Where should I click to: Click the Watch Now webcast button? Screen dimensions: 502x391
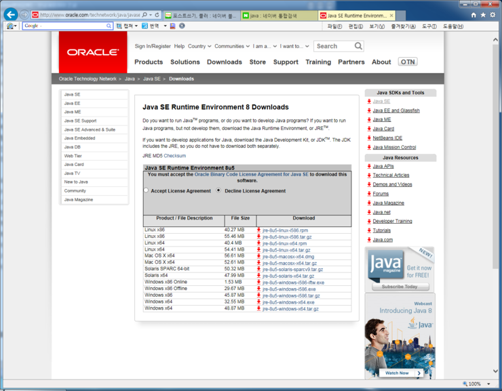click(401, 373)
